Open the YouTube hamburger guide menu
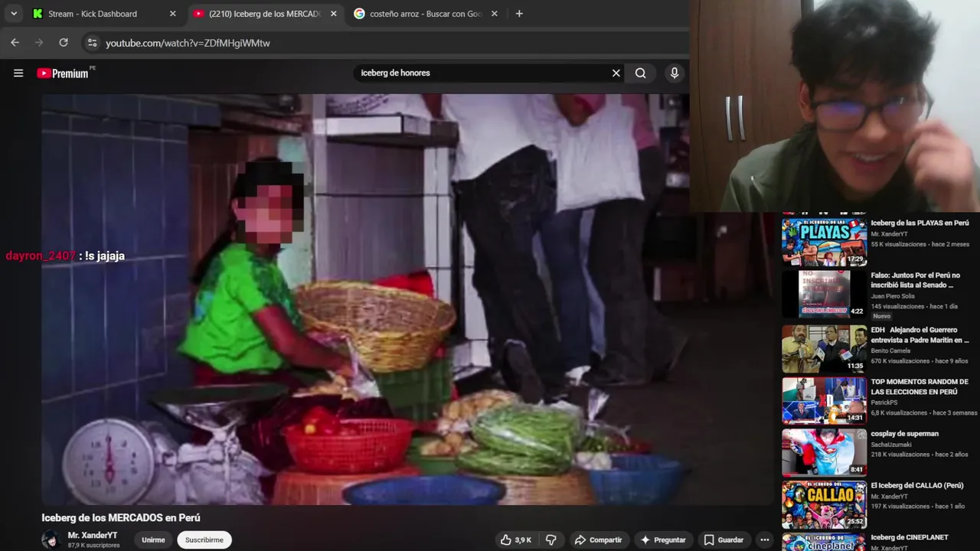This screenshot has width=980, height=551. tap(18, 73)
